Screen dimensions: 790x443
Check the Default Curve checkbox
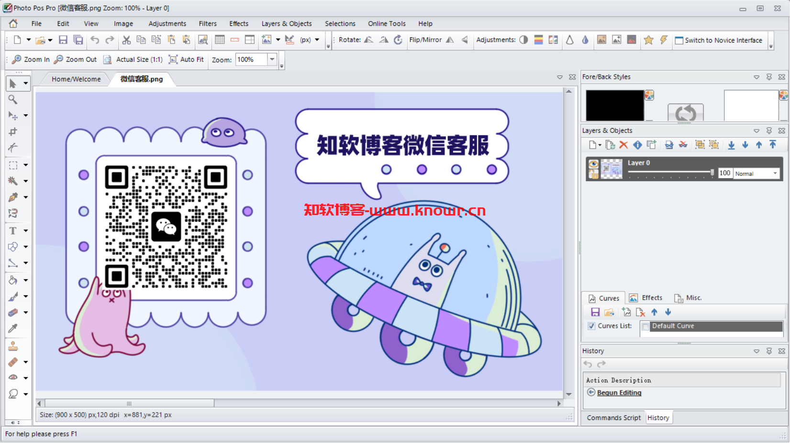click(x=645, y=326)
